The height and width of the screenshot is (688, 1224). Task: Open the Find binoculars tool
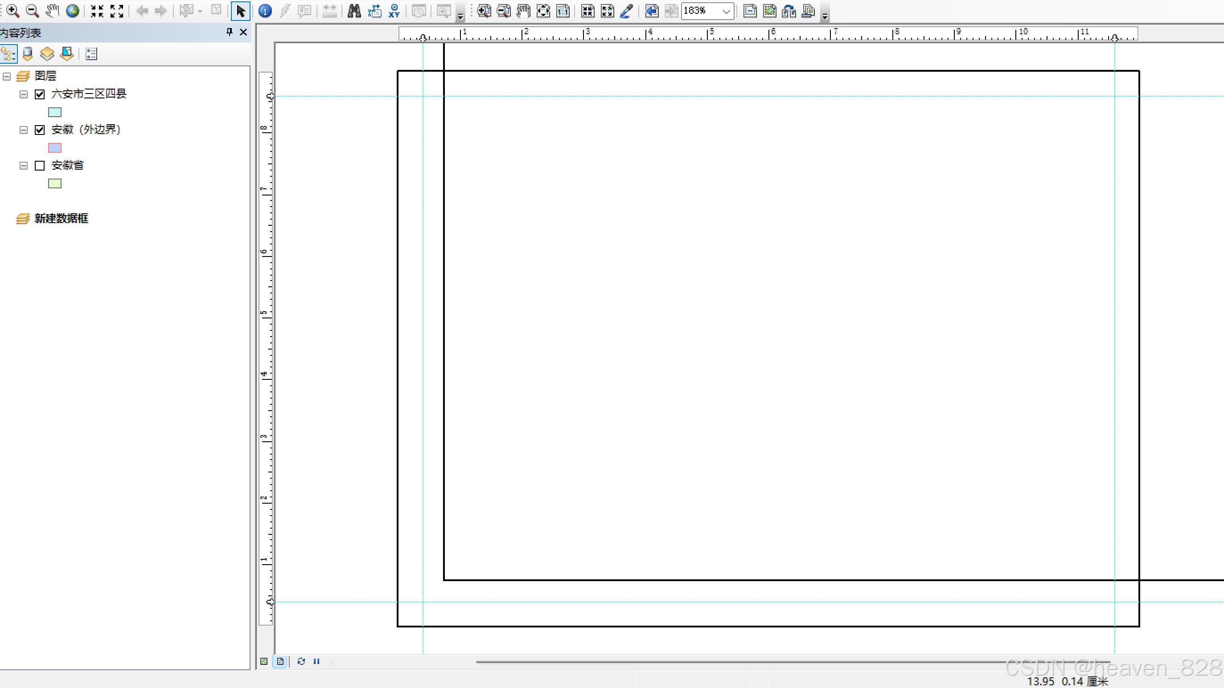coord(354,10)
